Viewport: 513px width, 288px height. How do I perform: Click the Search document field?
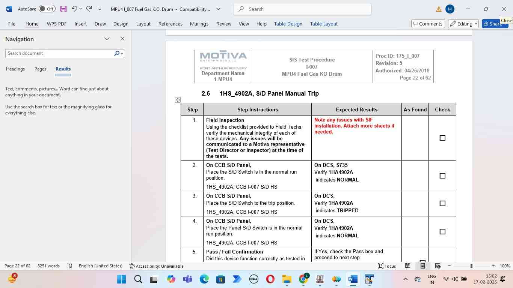coord(59,53)
